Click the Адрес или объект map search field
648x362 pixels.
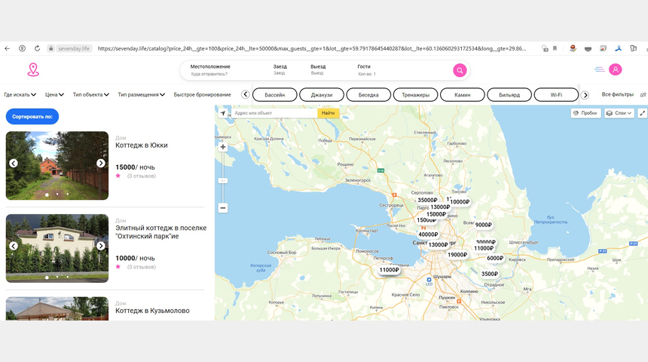tap(274, 113)
